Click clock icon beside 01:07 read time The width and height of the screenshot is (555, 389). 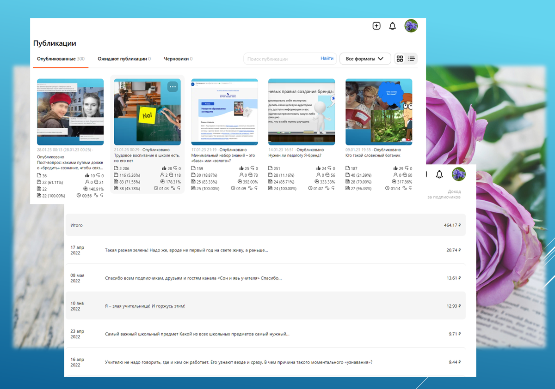310,188
